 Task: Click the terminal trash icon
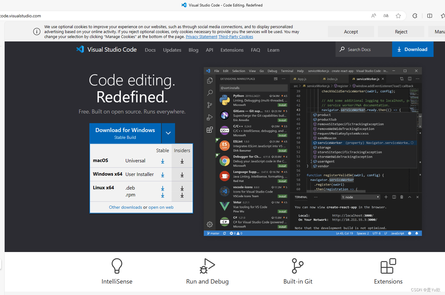tap(402, 197)
